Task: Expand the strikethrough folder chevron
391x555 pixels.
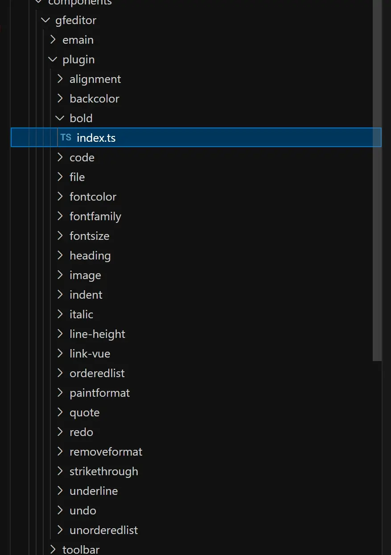Action: tap(60, 471)
